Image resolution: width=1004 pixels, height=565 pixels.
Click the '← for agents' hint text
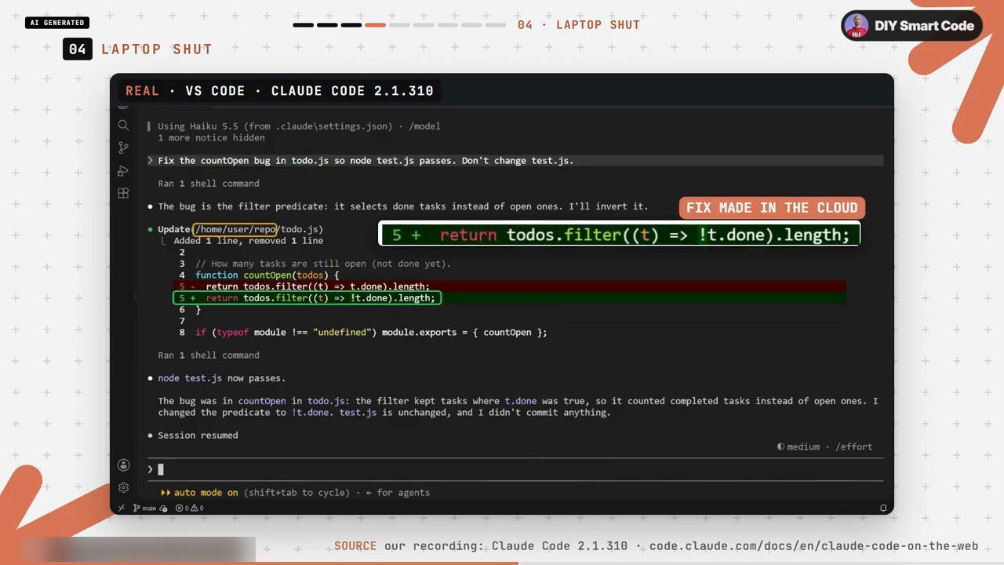(398, 493)
